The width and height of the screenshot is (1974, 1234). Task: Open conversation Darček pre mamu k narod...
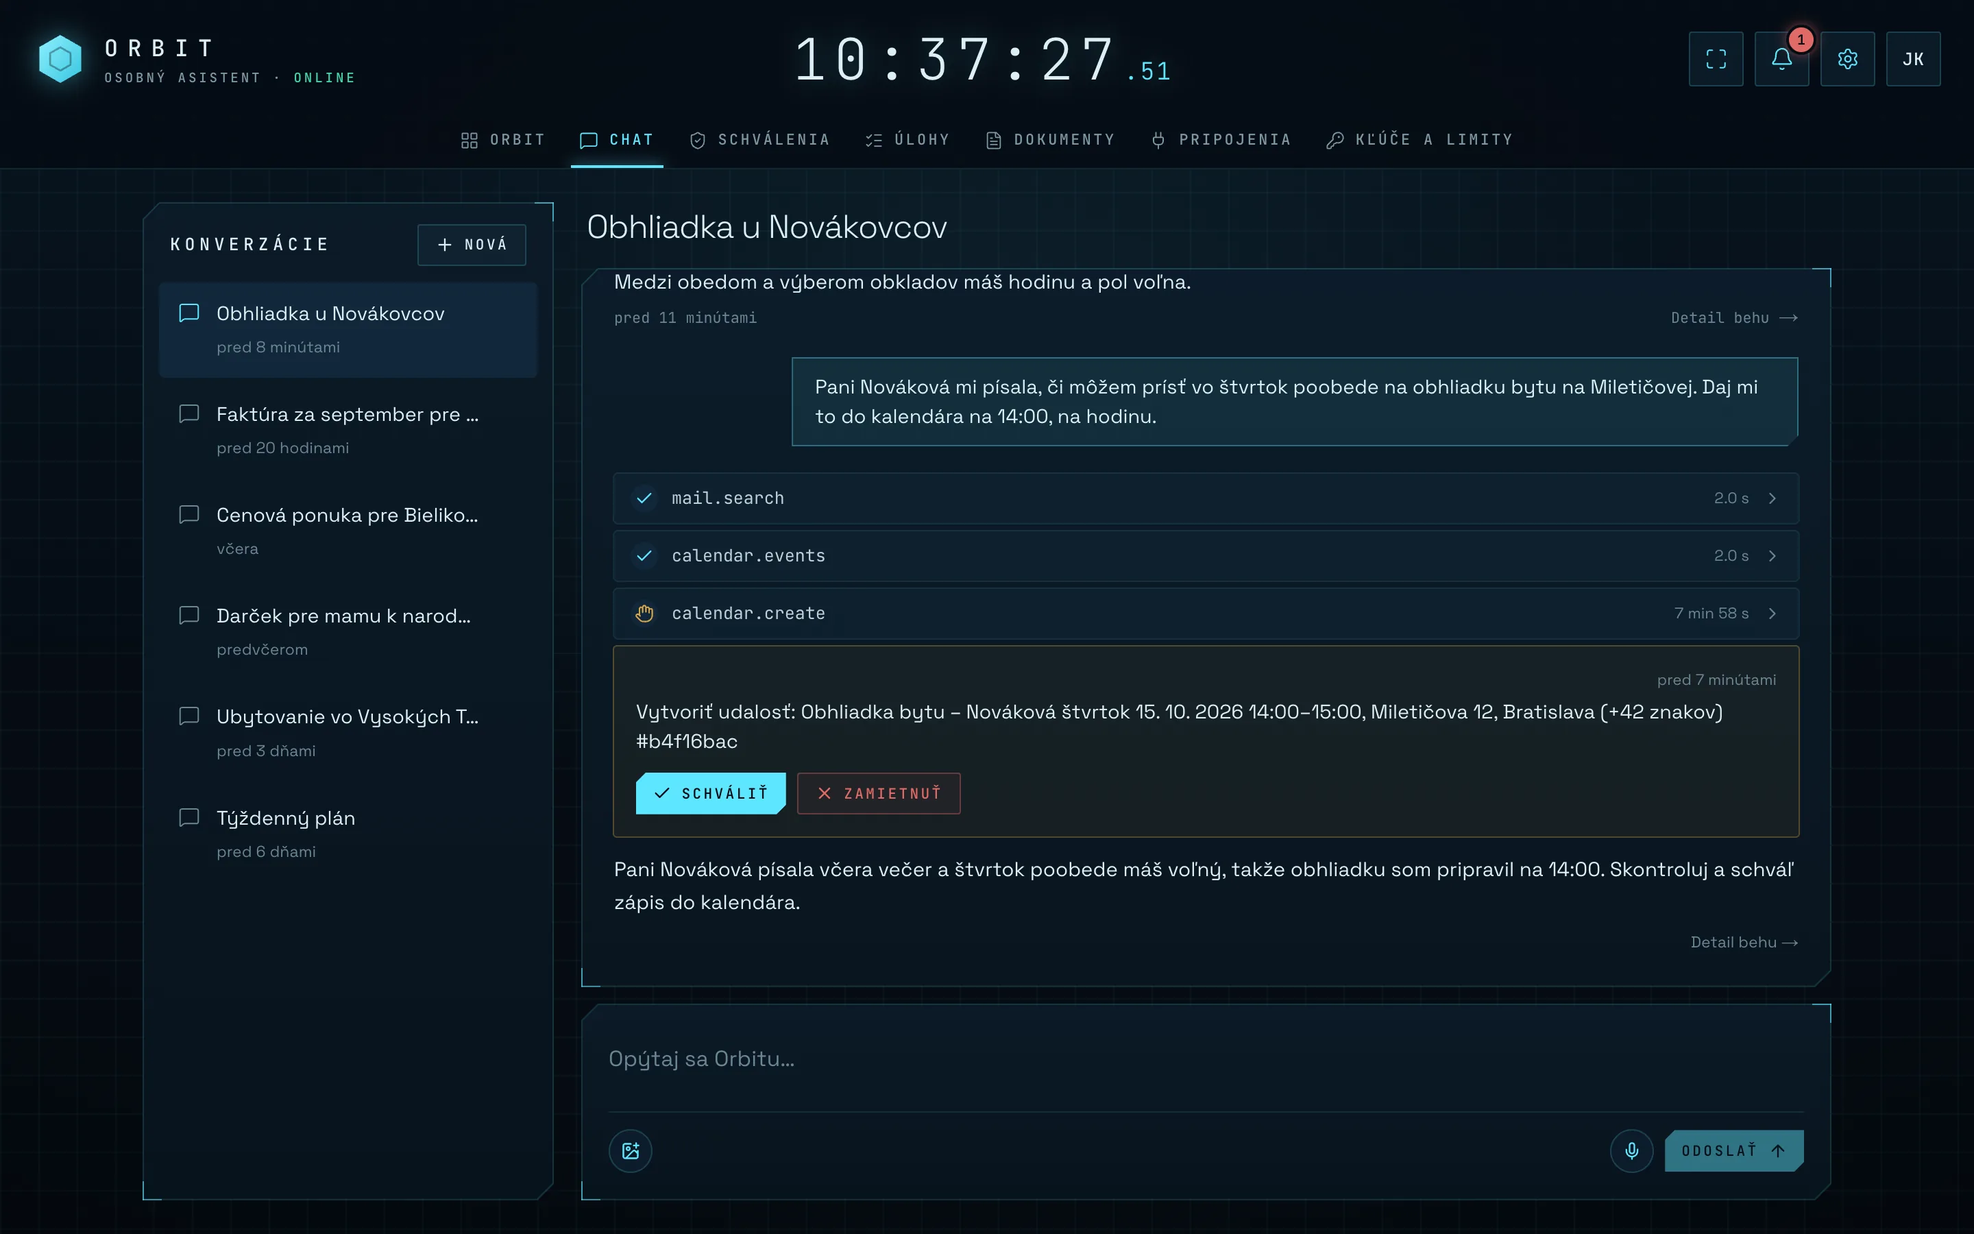[x=348, y=631]
